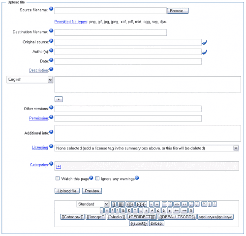
Task: Tick the Ignore any warnings checkbox
Action: click(97, 178)
